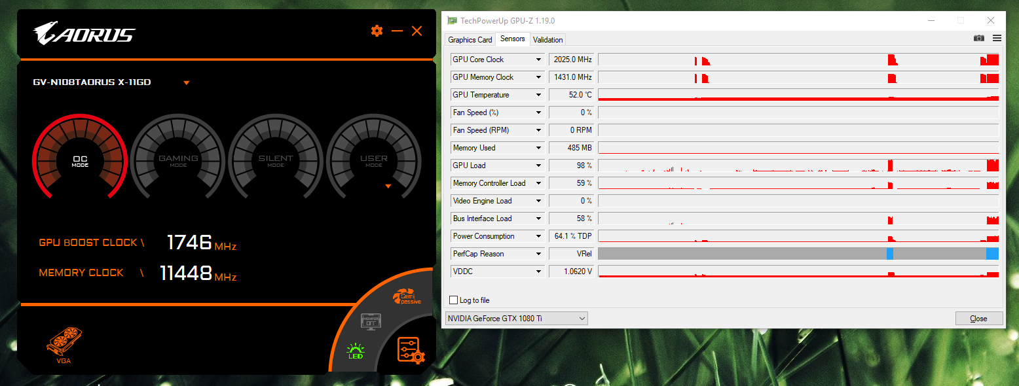Open GPU Memory Clock sensor dropdown
Image resolution: width=1019 pixels, height=386 pixels.
(538, 77)
